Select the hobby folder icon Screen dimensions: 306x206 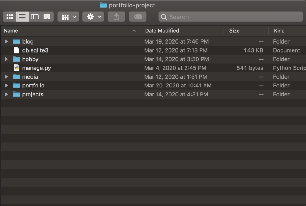17,59
